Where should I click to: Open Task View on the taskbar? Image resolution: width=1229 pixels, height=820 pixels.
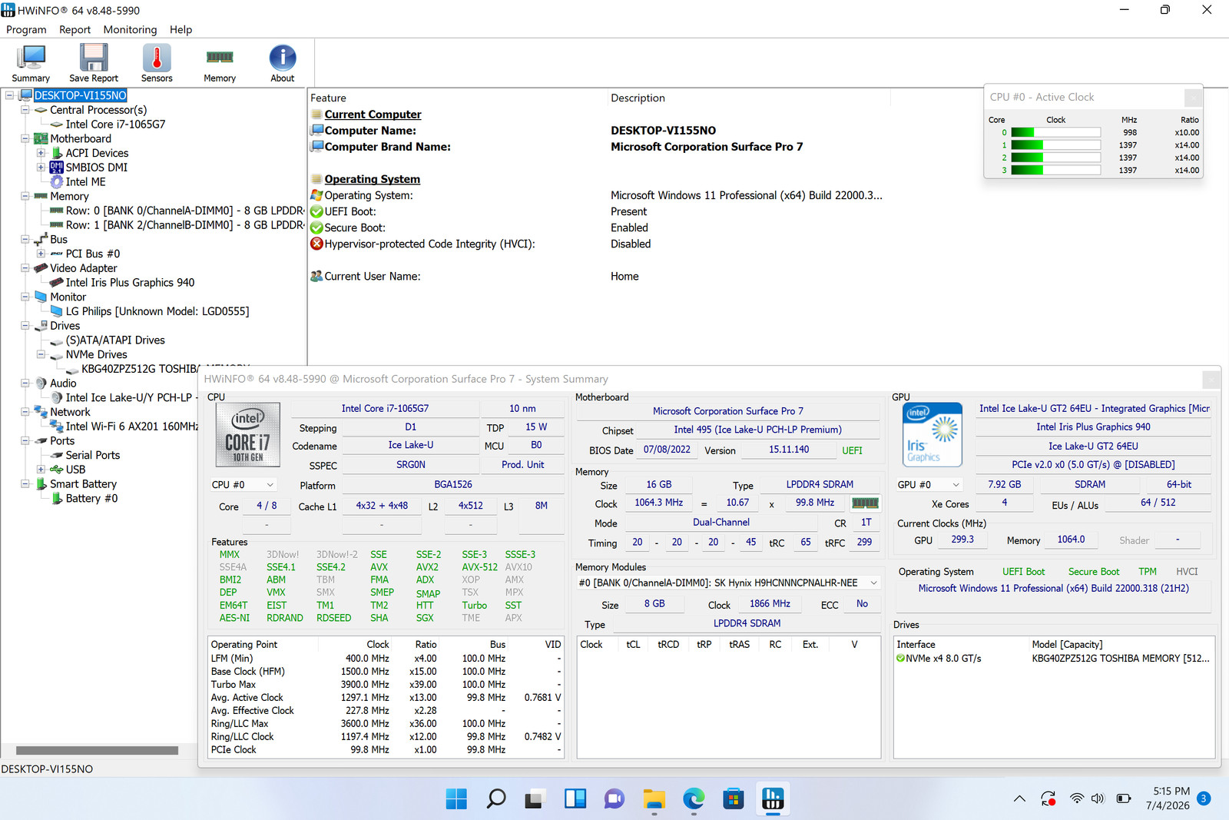tap(535, 799)
